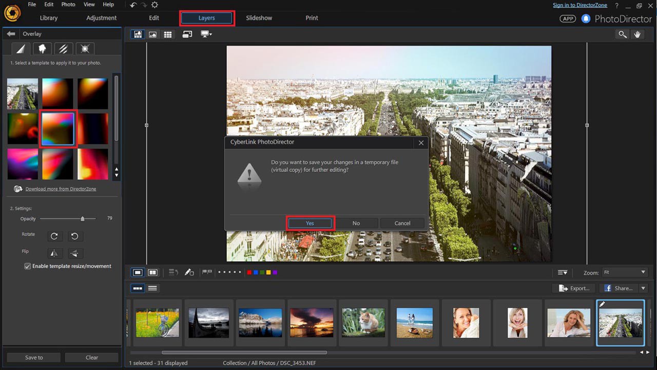Viewport: 657px width, 370px height.
Task: Open Sign in to DirectorZone link
Action: coord(580,5)
